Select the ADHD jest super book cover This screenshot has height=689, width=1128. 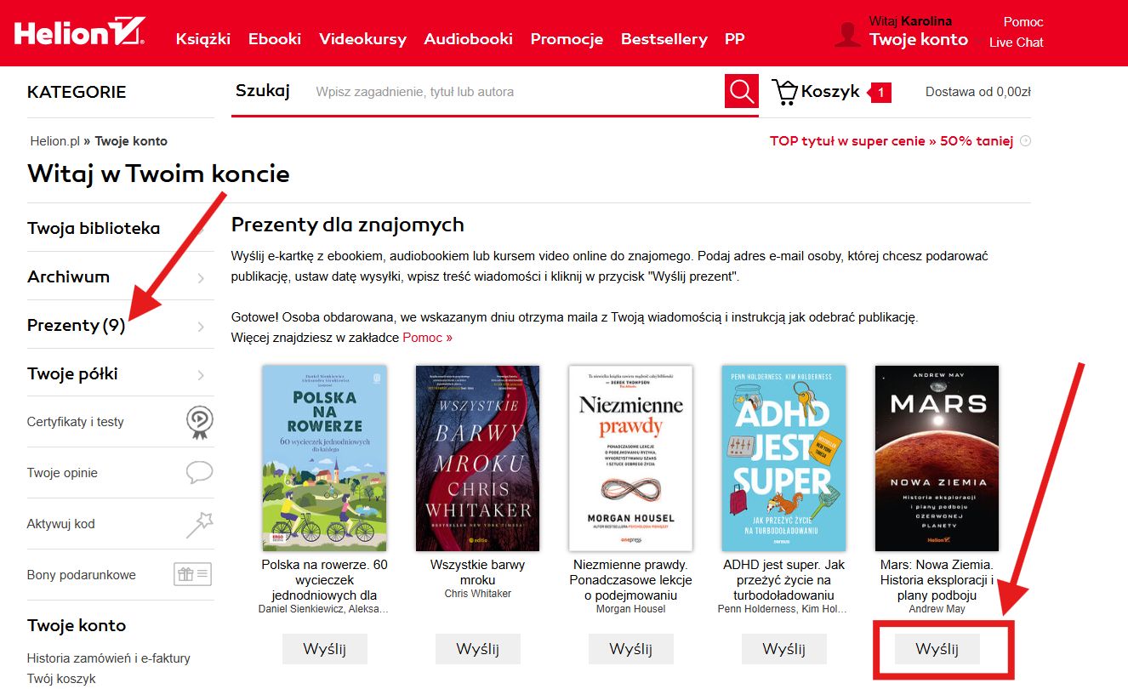click(x=783, y=458)
